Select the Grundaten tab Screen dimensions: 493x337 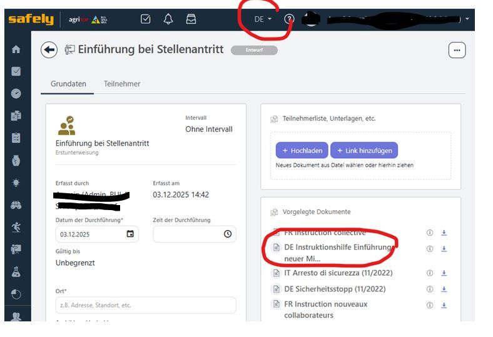click(x=68, y=84)
